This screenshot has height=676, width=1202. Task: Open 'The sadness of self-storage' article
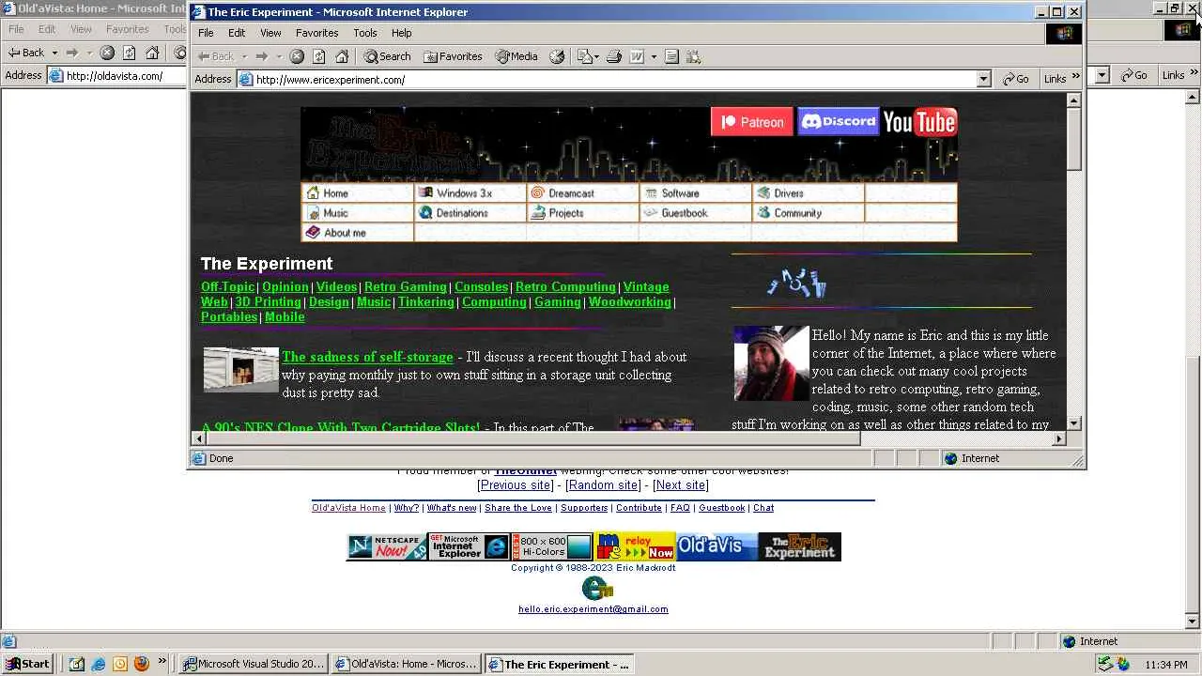click(x=367, y=357)
